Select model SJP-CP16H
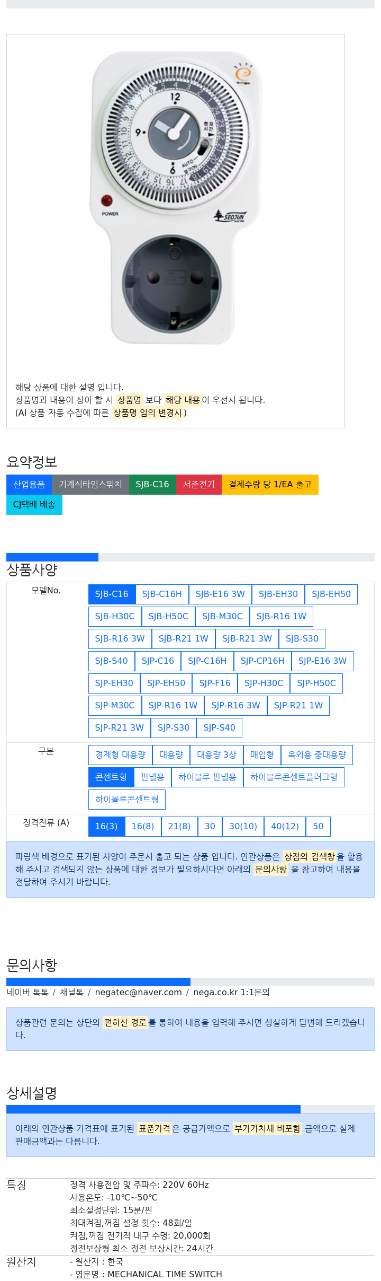 point(262,661)
